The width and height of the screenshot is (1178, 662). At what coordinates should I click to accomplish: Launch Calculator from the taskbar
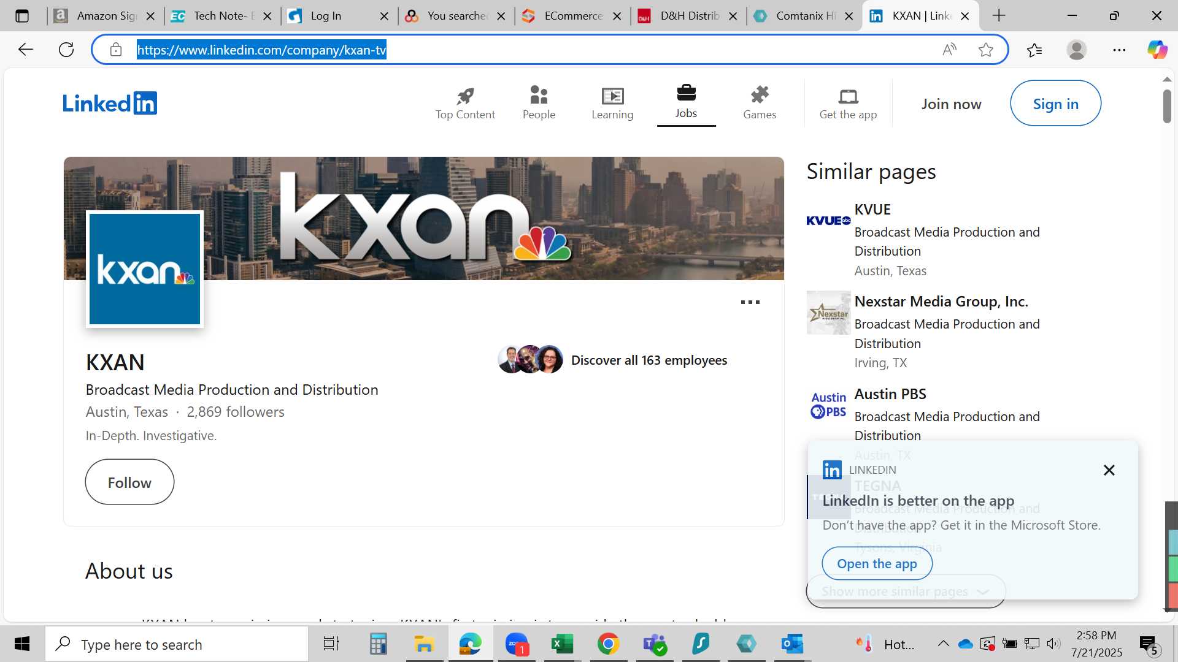click(x=378, y=644)
